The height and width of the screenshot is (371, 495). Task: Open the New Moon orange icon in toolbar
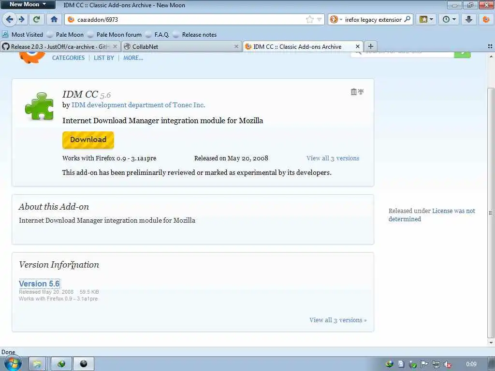pyautogui.click(x=486, y=19)
